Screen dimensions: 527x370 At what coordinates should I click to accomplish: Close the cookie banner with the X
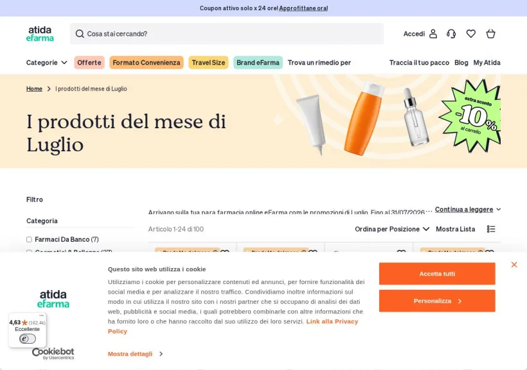514,265
